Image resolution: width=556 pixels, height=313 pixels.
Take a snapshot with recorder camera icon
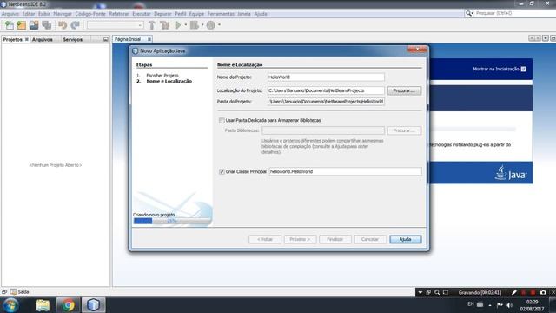(x=543, y=292)
